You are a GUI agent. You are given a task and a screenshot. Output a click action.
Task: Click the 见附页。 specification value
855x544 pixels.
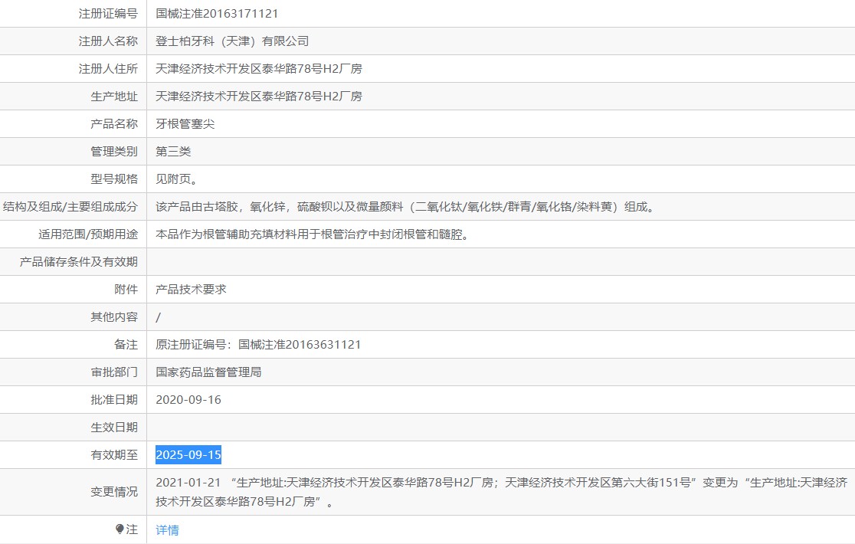[177, 179]
